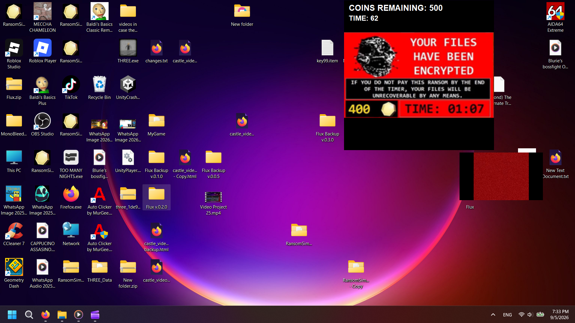Select the 'castle_vide... backup.html' file
Image resolution: width=575 pixels, height=323 pixels.
[x=156, y=237]
